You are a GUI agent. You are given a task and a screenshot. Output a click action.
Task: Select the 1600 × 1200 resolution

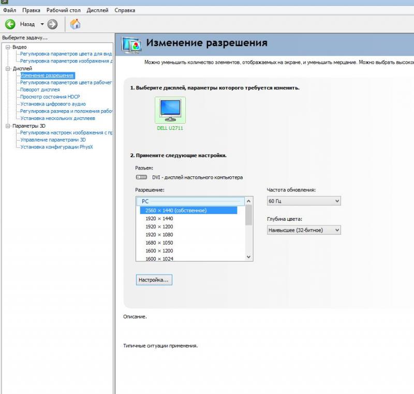click(x=159, y=251)
